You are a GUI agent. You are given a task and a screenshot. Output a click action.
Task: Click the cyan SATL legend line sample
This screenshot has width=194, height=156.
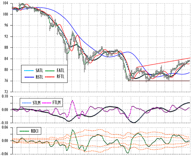pos(29,71)
